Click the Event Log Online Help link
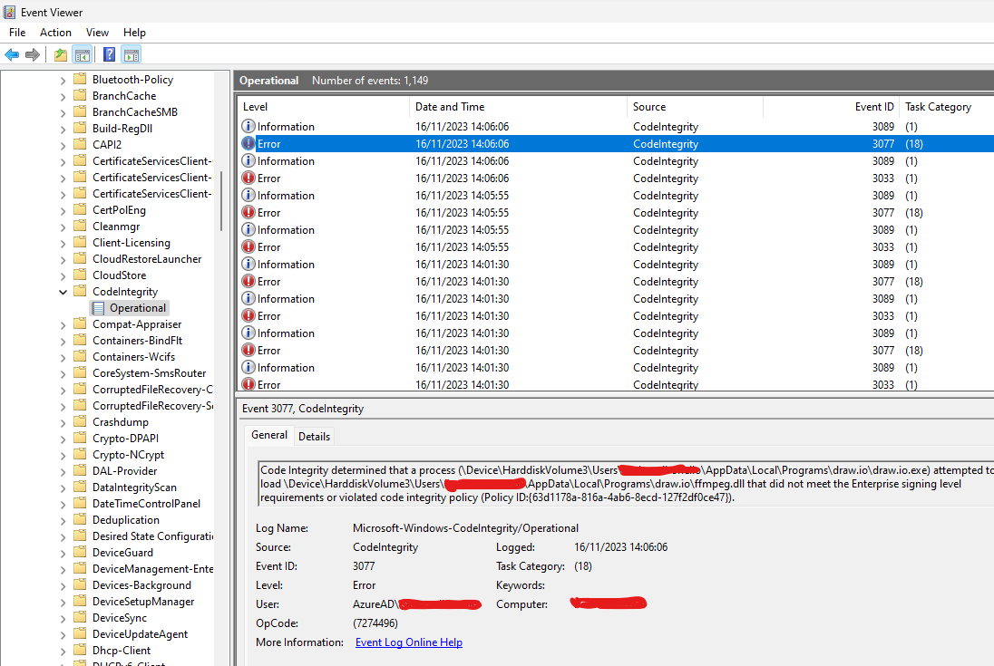The height and width of the screenshot is (666, 994). click(x=408, y=642)
